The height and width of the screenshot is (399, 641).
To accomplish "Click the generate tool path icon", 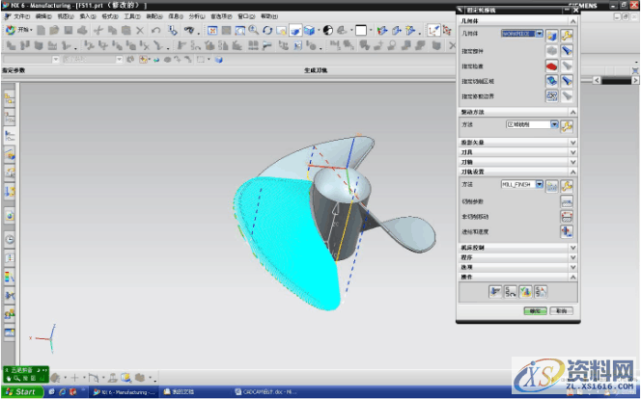I will [x=493, y=290].
